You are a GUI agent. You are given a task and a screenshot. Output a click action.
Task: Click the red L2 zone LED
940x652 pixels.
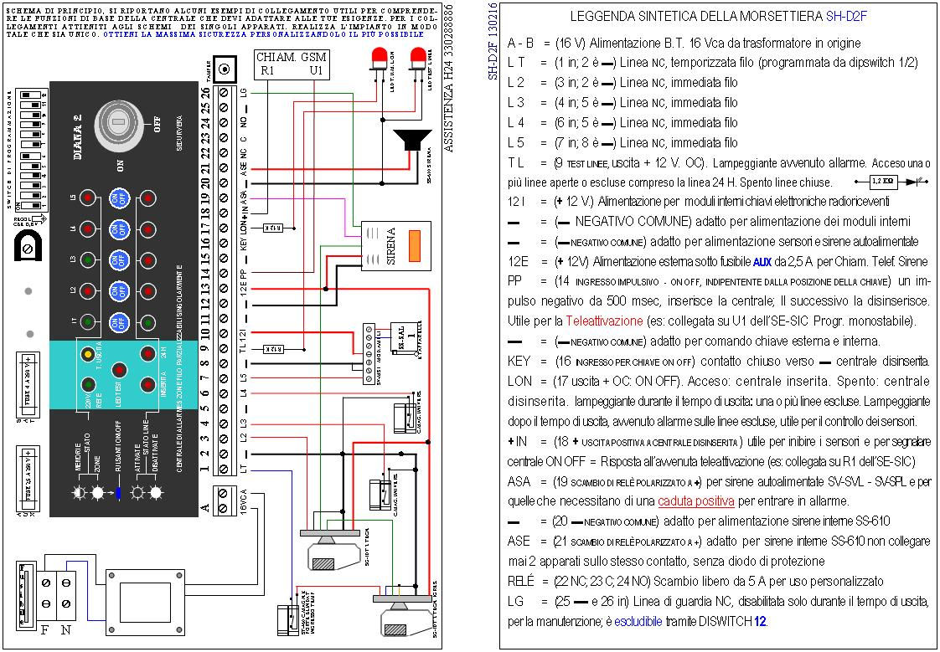(x=88, y=291)
